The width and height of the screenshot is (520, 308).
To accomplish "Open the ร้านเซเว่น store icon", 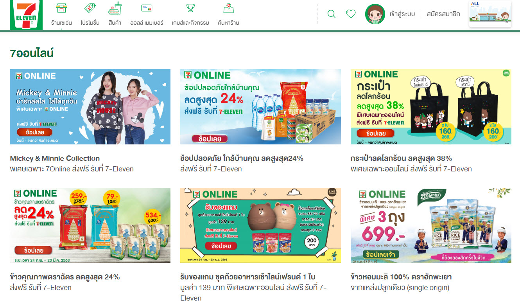I will 61,8.
